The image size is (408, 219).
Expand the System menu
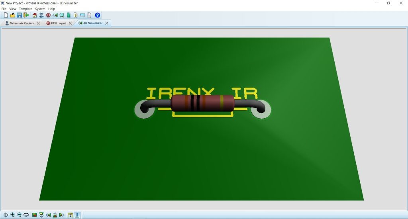40,9
